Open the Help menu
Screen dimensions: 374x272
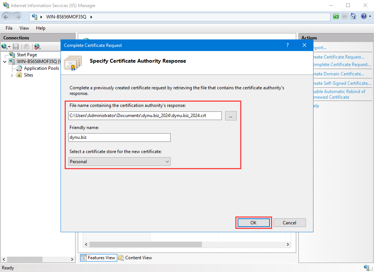(41, 28)
